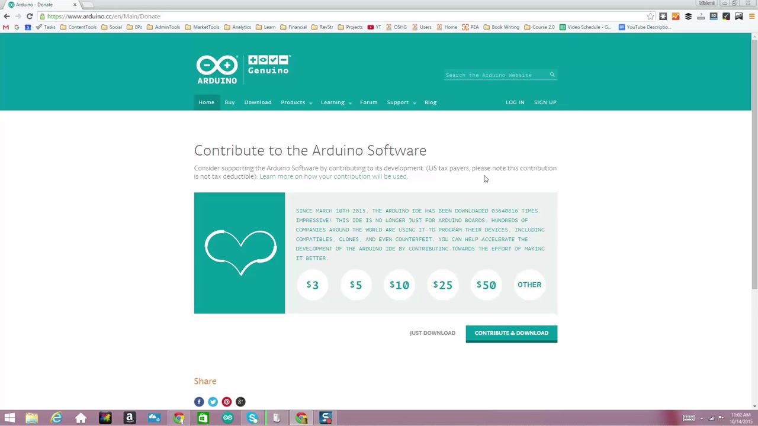Open on-screen keyboard tray icon
The height and width of the screenshot is (426, 758).
tap(688, 418)
